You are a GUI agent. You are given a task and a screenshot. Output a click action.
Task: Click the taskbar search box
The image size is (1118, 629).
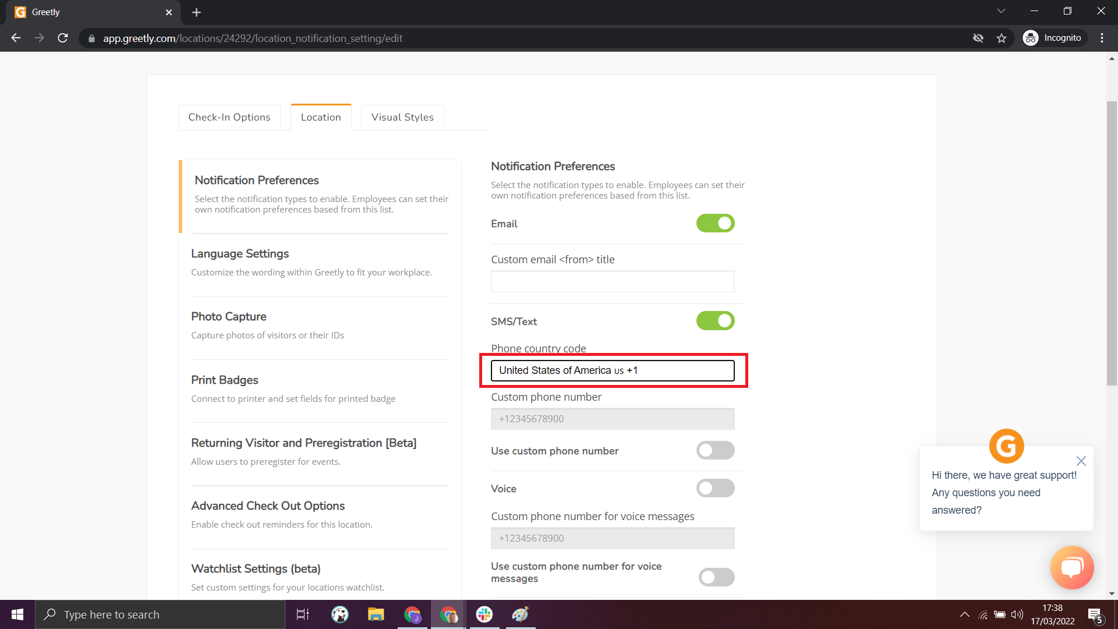160,614
